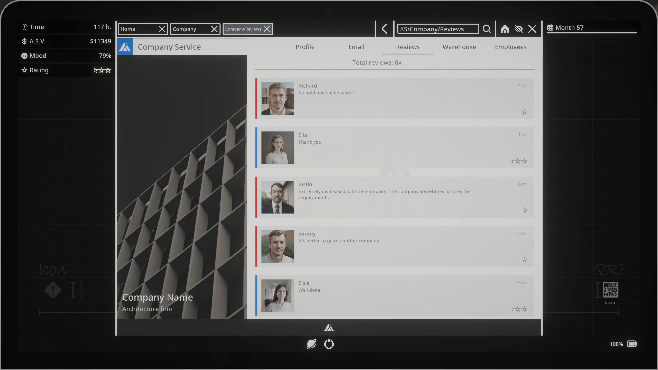Select the mood smiley icon in the sidebar
Viewport: 658px width, 370px height.
tap(24, 55)
